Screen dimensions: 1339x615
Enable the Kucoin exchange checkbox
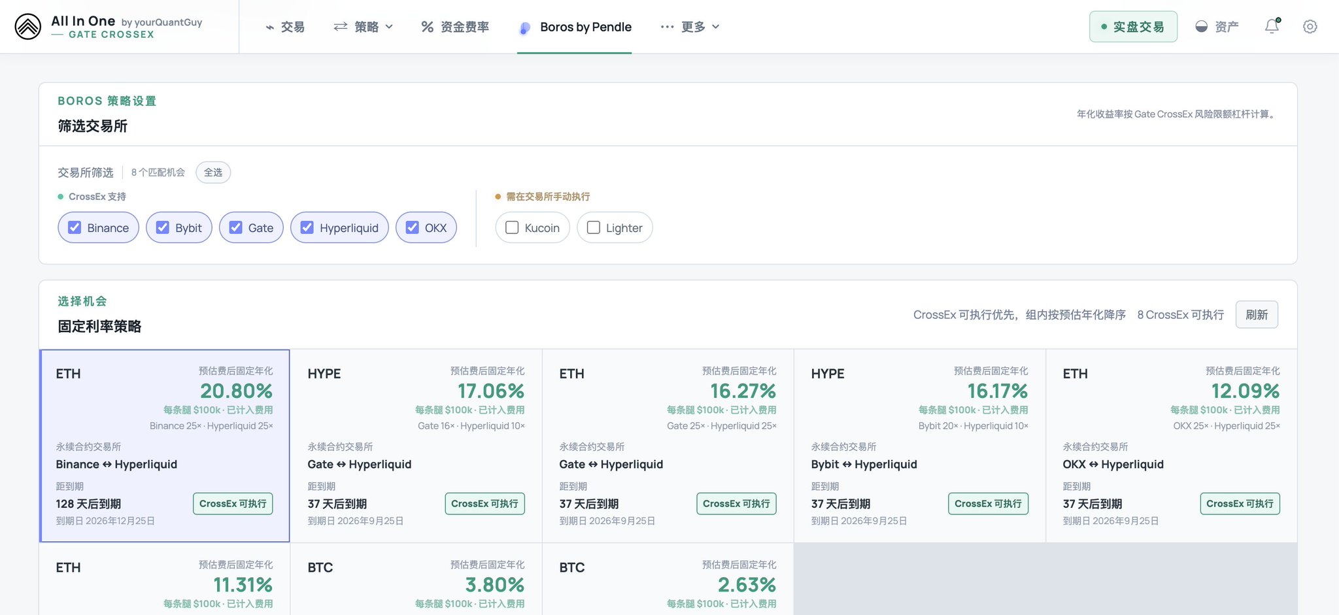coord(512,227)
